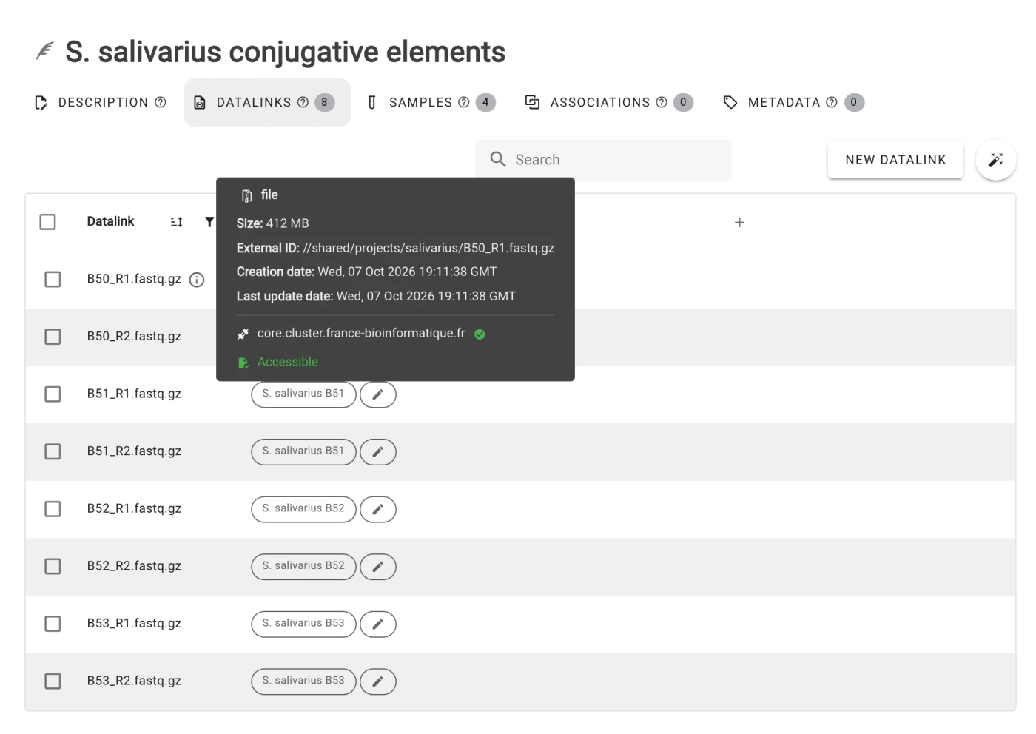Check the B51_R2.fastq.gz row checkbox
Image resolution: width=1036 pixels, height=734 pixels.
click(53, 451)
